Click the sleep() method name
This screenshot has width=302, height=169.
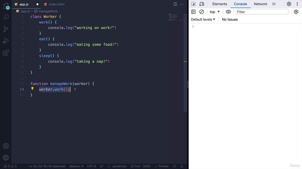click(45, 56)
